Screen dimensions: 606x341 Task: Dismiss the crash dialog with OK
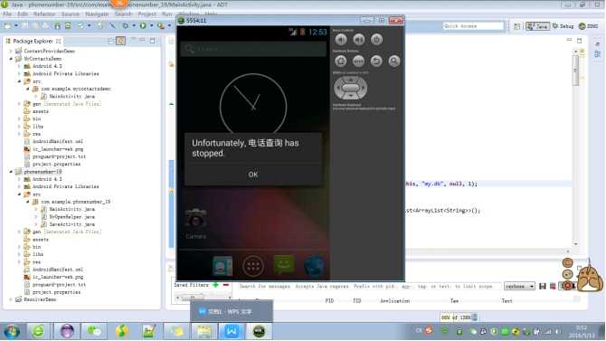[253, 175]
